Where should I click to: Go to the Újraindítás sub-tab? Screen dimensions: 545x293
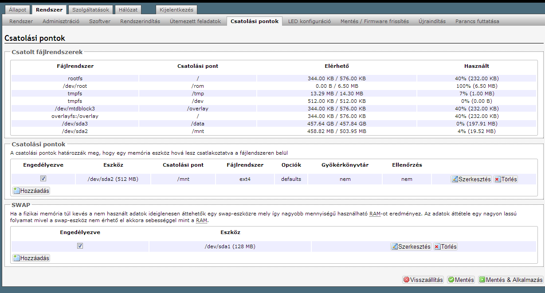432,21
